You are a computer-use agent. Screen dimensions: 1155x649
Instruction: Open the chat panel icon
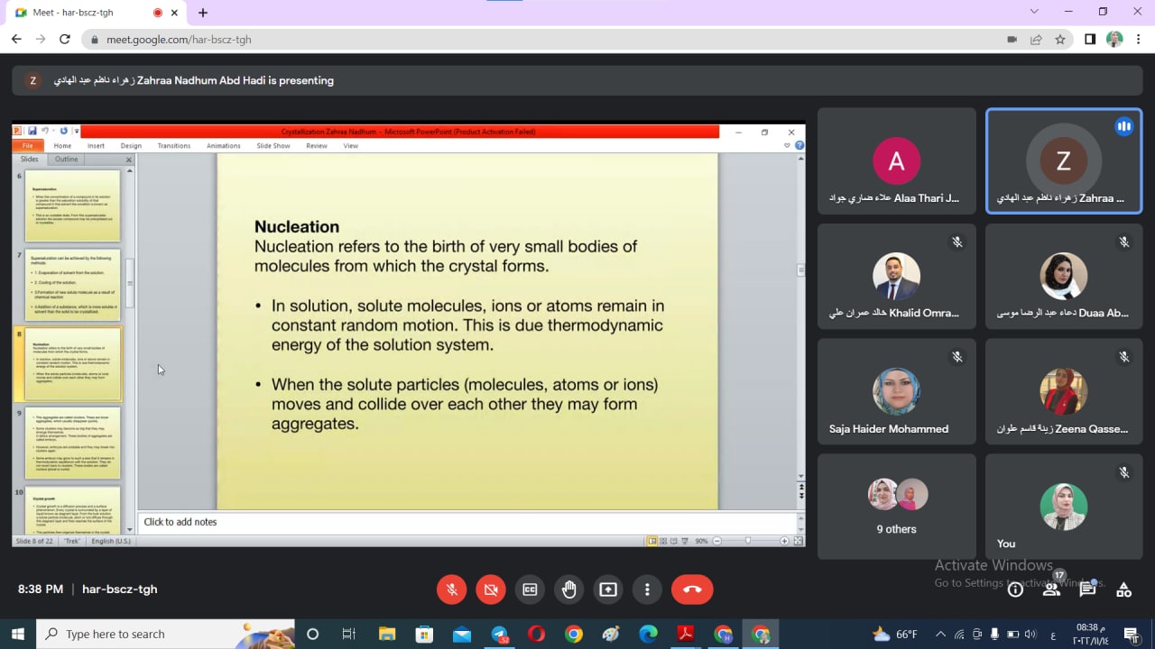tap(1087, 590)
